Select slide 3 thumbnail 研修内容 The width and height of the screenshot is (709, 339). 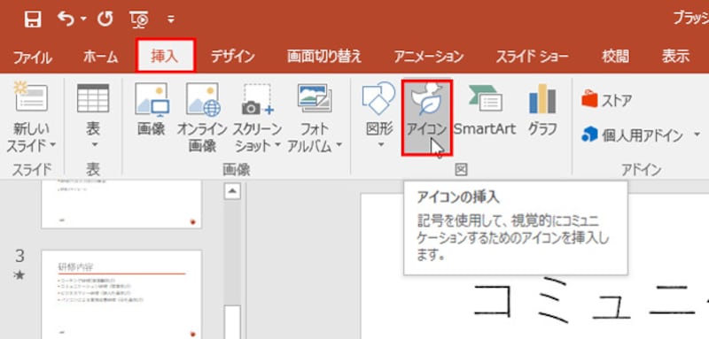(121, 295)
